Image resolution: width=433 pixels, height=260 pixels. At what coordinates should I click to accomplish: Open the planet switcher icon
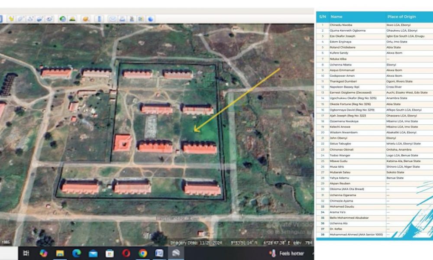[86, 19]
